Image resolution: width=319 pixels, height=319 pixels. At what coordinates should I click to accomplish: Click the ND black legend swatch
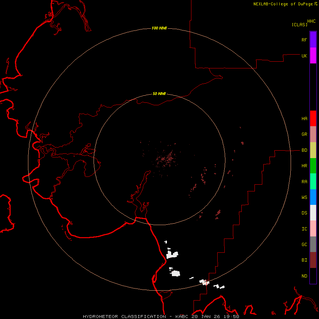313,276
